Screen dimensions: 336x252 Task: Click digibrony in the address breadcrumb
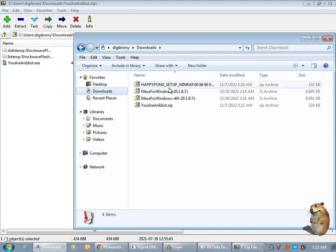click(x=121, y=48)
